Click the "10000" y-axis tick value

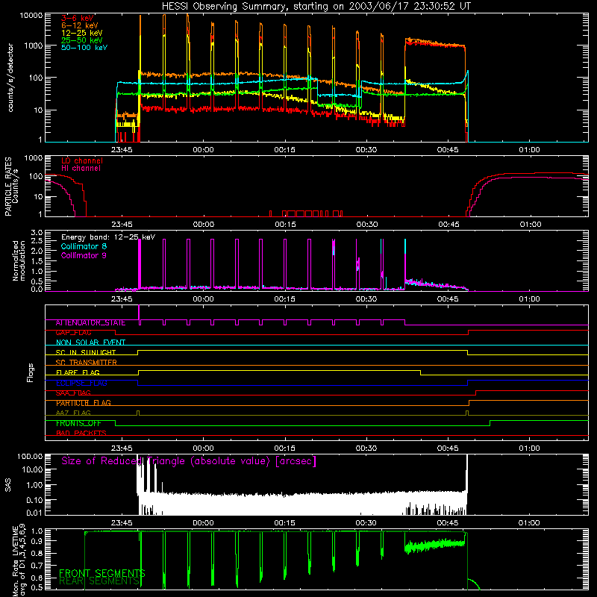[x=31, y=16]
